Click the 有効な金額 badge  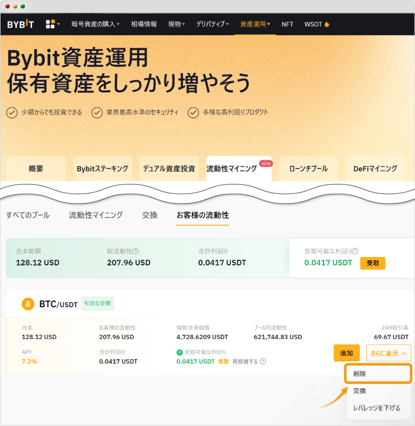pos(97,303)
